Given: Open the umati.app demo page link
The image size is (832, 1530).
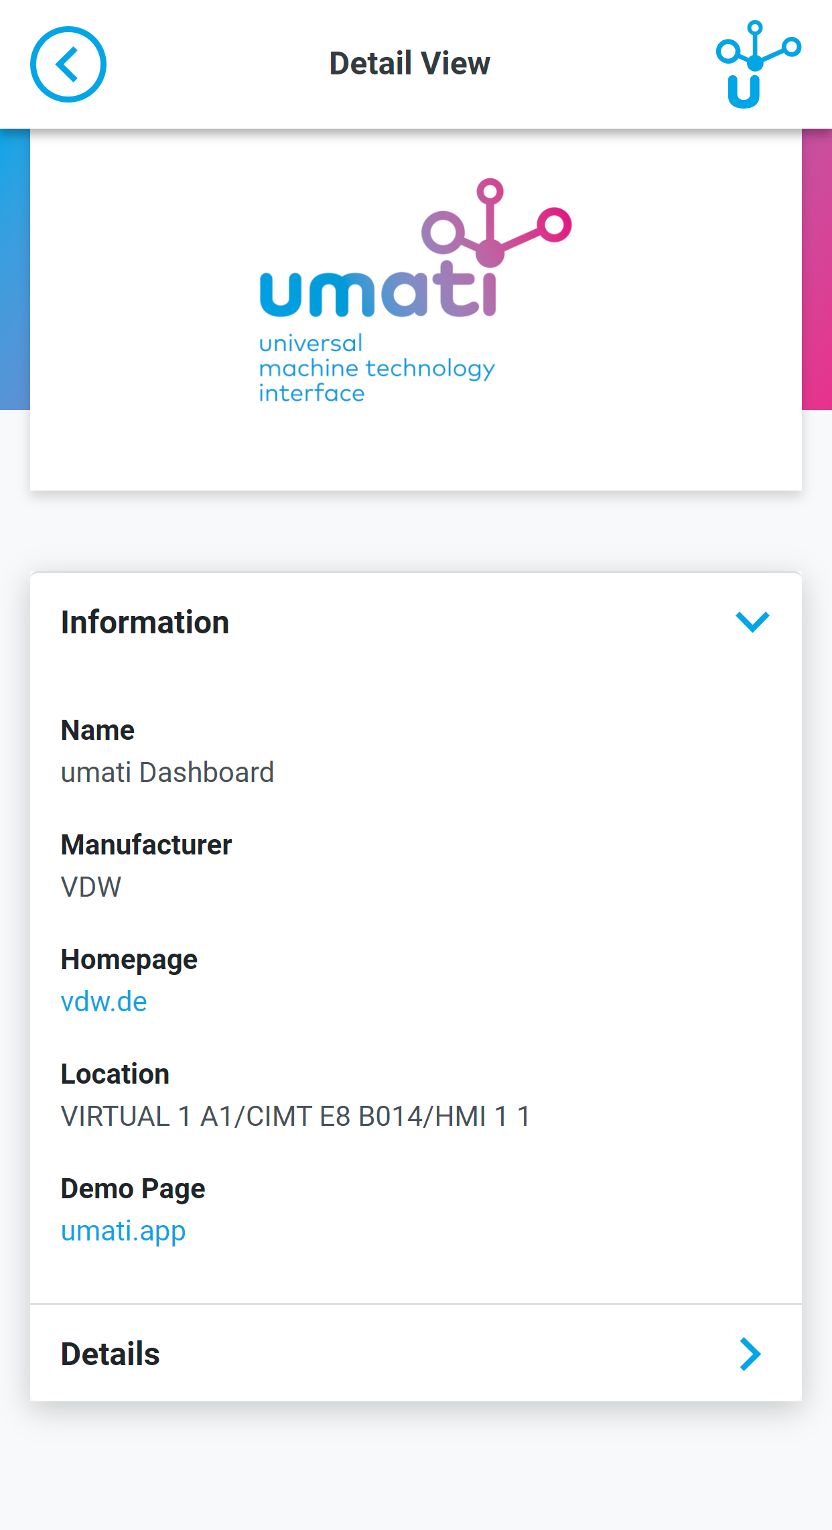Looking at the screenshot, I should [x=123, y=1231].
